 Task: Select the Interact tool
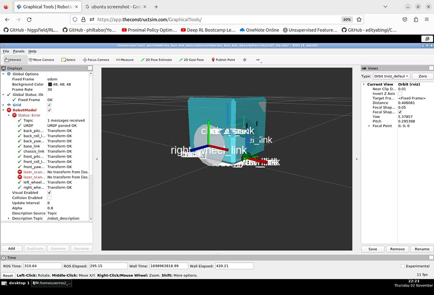[x=14, y=59]
